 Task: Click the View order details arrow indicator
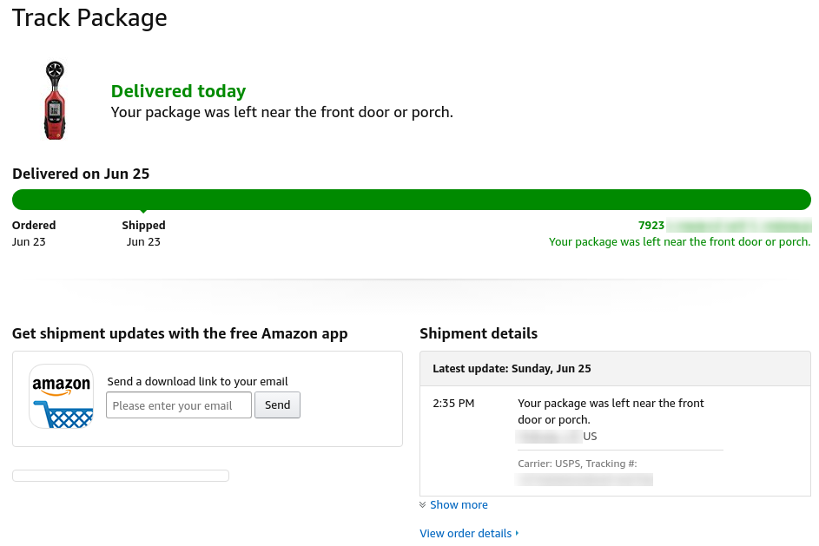(x=515, y=533)
